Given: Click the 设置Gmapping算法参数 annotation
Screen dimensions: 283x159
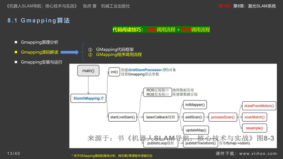Looking at the screenshot, I should 140,74.
